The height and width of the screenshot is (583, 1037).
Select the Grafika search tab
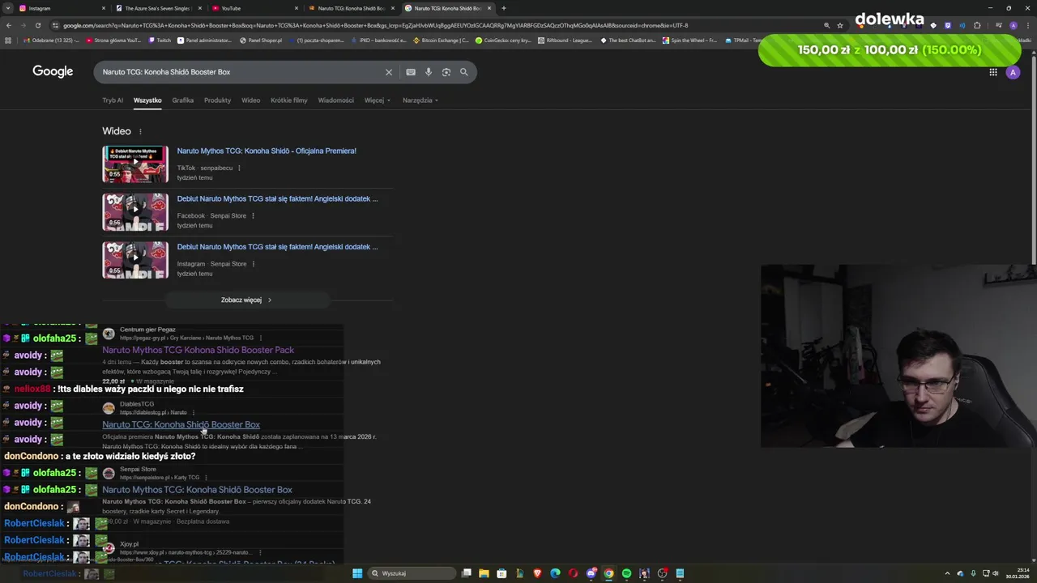pyautogui.click(x=182, y=100)
